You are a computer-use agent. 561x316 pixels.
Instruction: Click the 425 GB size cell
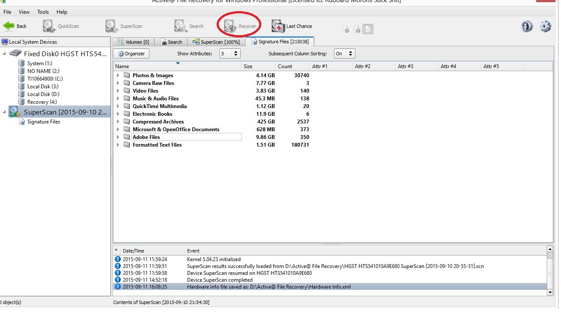pyautogui.click(x=265, y=122)
